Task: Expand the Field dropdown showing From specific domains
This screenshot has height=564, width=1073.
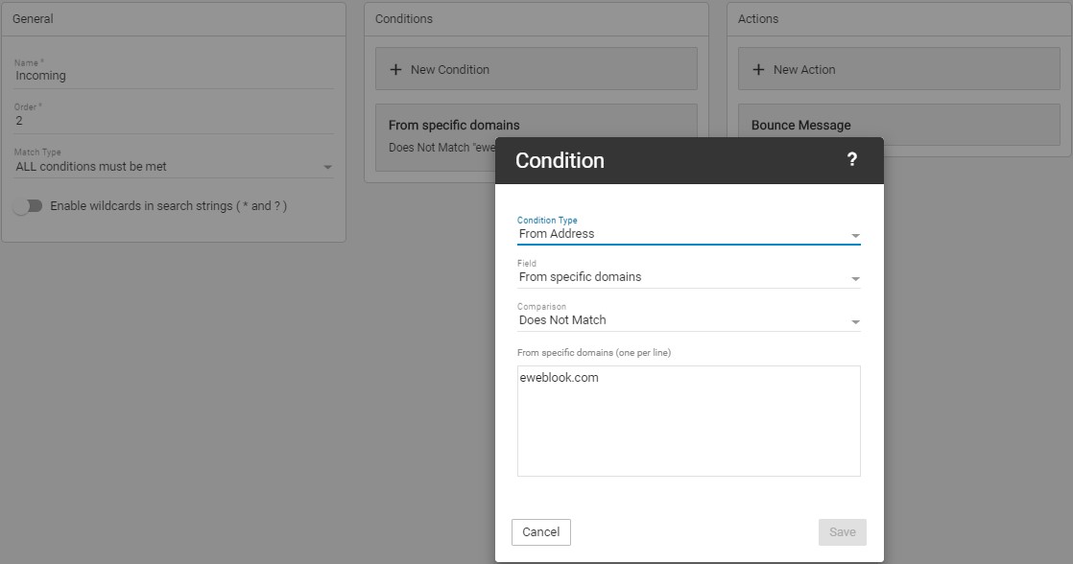Action: pos(688,277)
